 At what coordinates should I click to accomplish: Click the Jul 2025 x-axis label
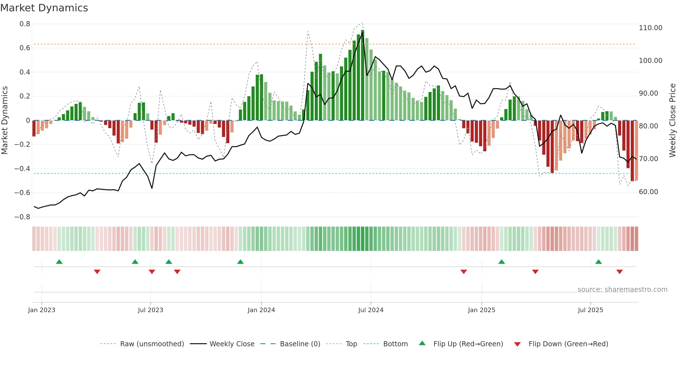(590, 310)
